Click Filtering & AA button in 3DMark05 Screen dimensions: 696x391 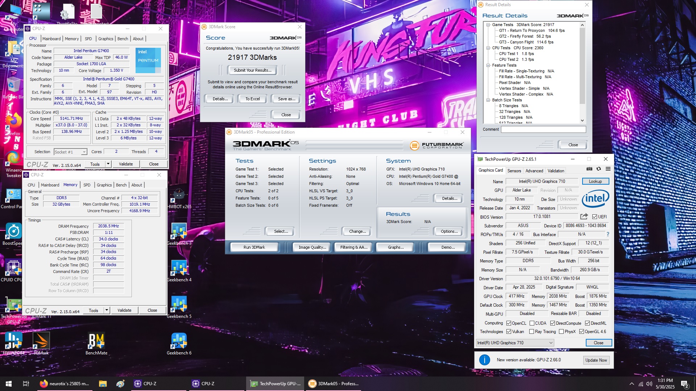tap(353, 247)
